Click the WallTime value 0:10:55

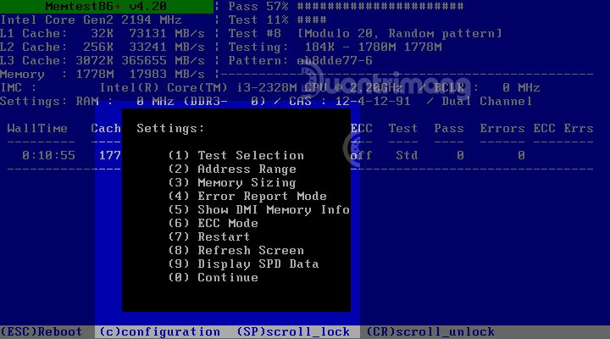(49, 156)
